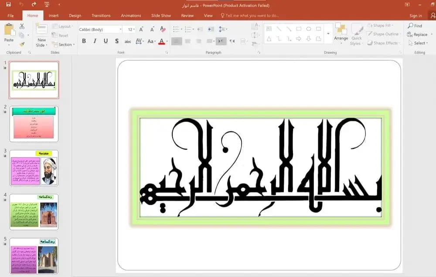Select the rectangle shape in gallery
The width and height of the screenshot is (436, 277).
coord(299,29)
